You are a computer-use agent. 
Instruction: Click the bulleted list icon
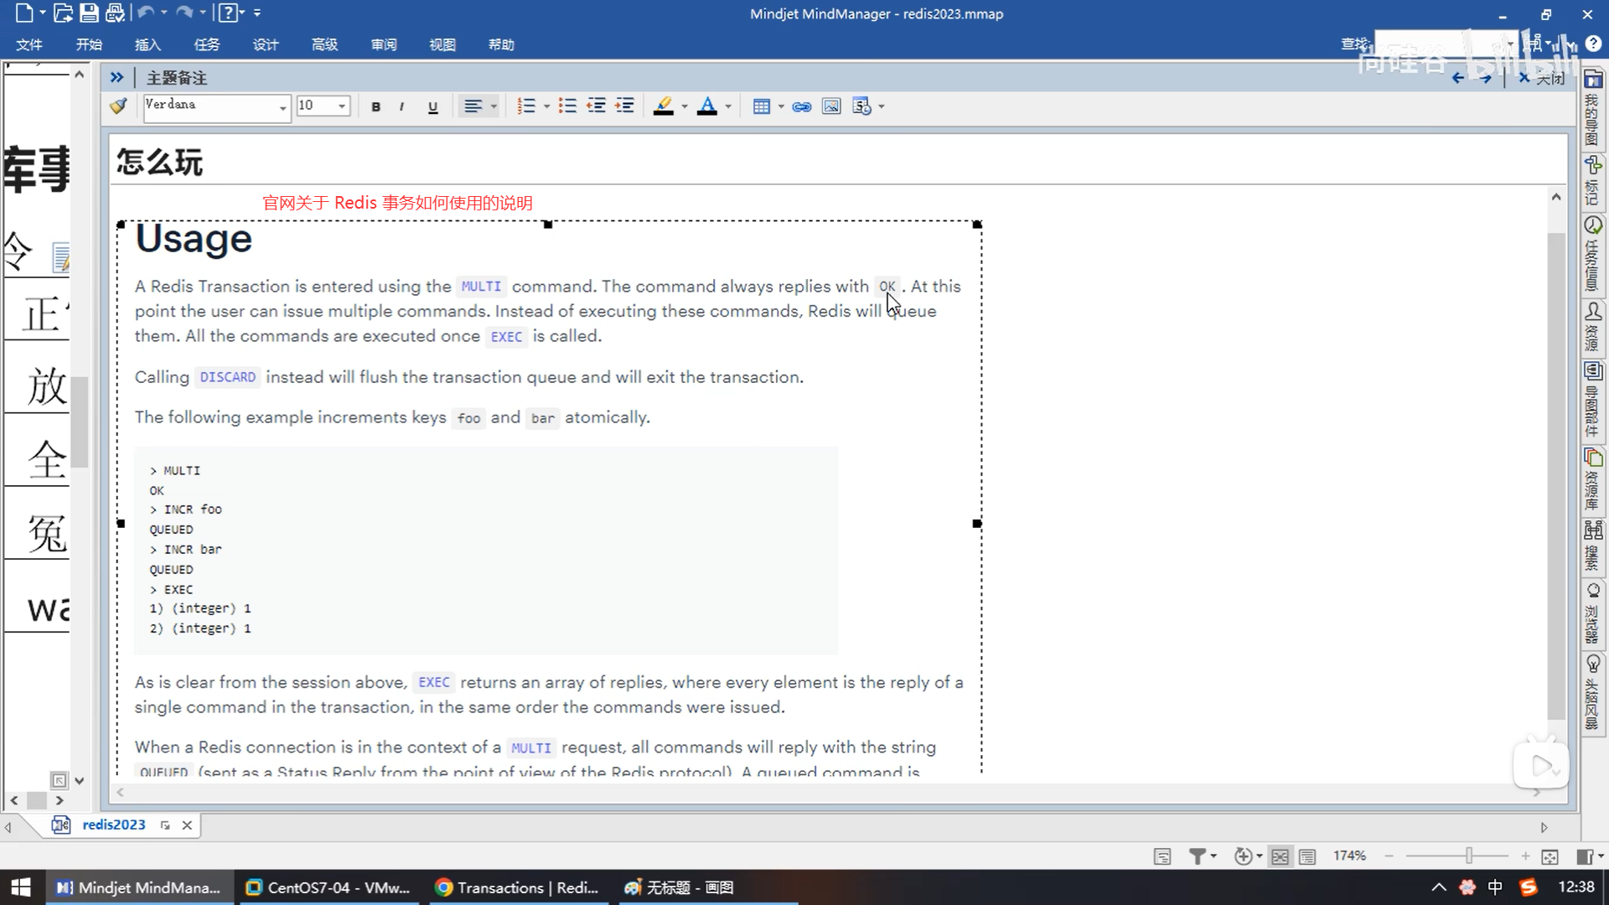tap(567, 106)
